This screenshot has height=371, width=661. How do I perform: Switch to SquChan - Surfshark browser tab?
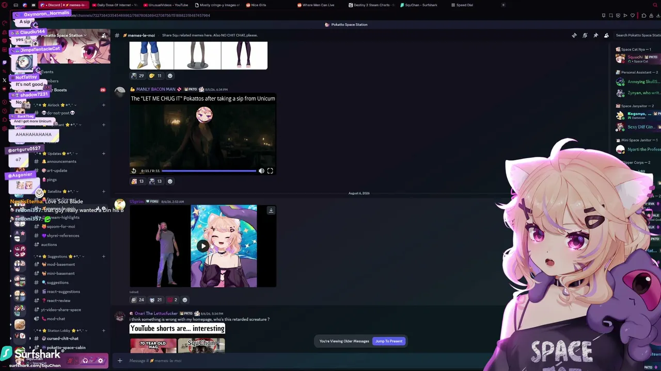tap(419, 5)
